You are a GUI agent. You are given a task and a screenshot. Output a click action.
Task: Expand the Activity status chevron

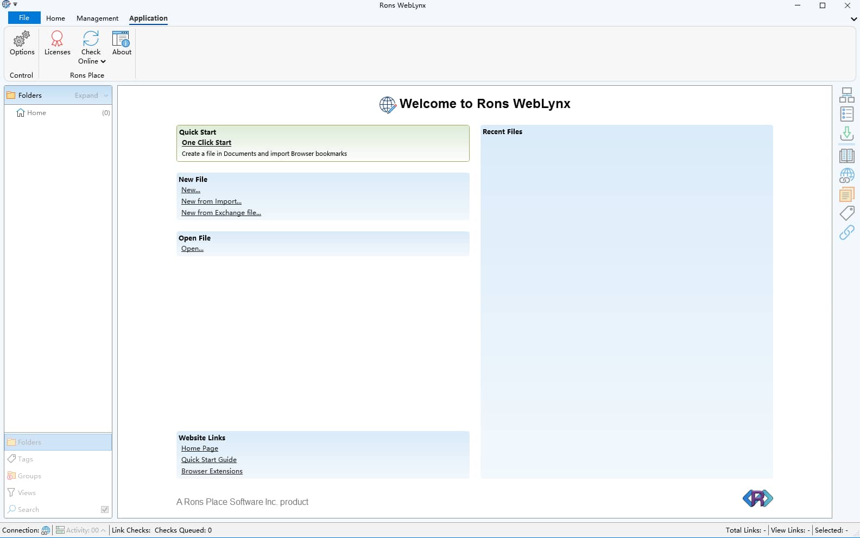(x=103, y=530)
